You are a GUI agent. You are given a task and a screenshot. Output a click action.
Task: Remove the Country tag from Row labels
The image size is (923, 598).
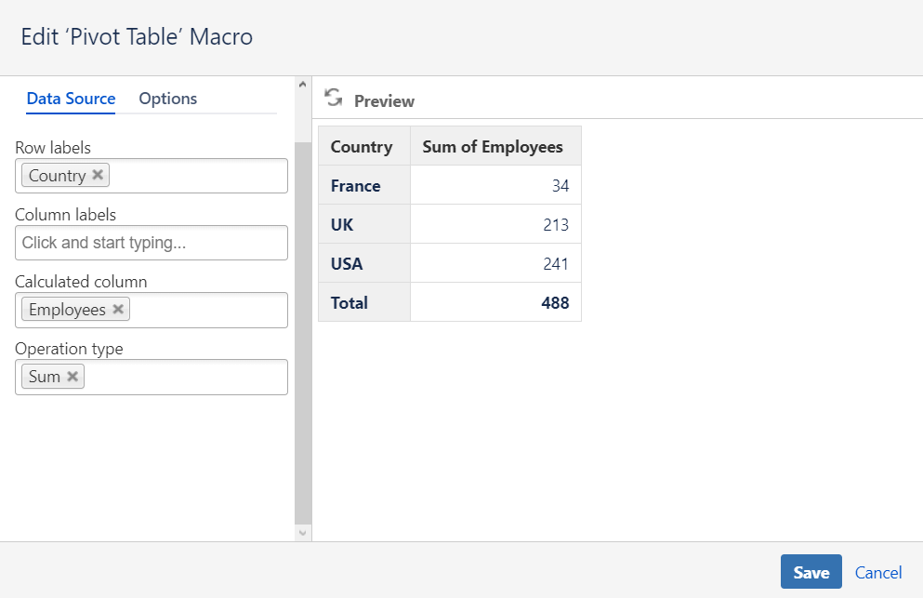coord(98,175)
